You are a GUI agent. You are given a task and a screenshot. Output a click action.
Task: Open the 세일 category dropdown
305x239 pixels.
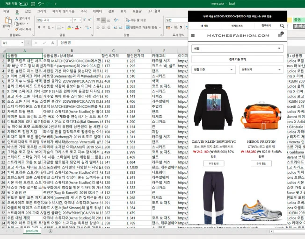pos(237,49)
